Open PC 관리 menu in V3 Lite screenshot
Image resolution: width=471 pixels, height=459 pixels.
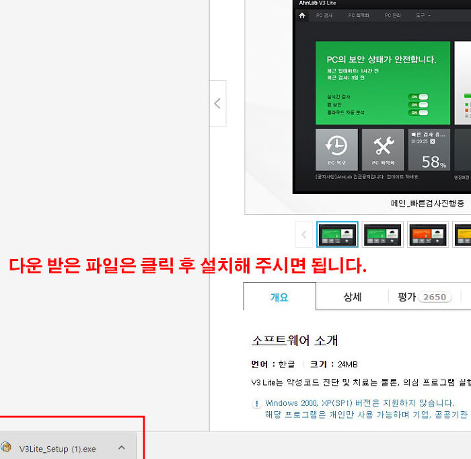tap(392, 15)
